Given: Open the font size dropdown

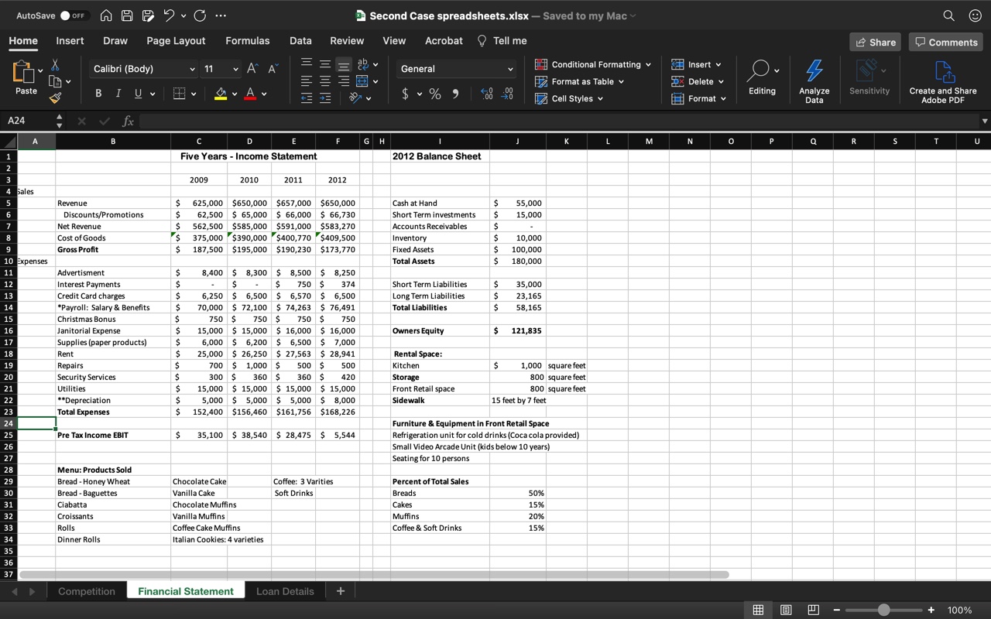Looking at the screenshot, I should tap(221, 69).
